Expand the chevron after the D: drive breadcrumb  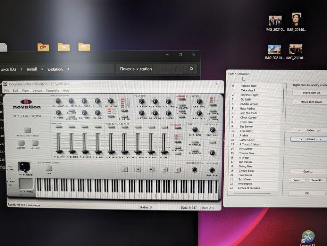pos(21,69)
